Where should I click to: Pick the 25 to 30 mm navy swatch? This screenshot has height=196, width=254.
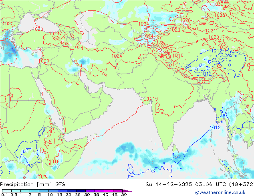click(x=81, y=191)
